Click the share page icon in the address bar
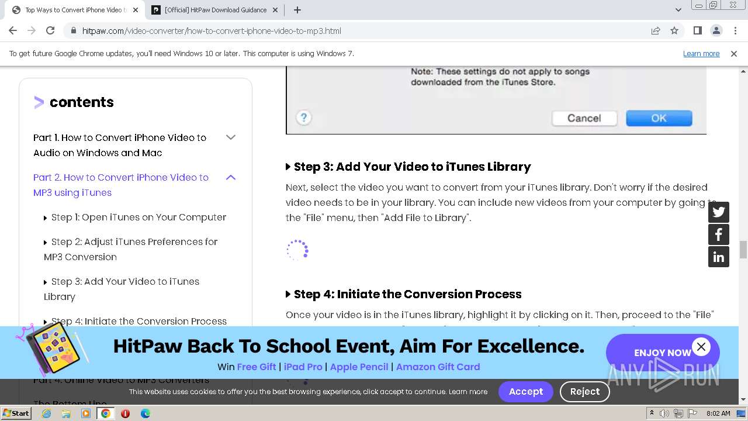Screen dimensions: 748x421 point(656,30)
